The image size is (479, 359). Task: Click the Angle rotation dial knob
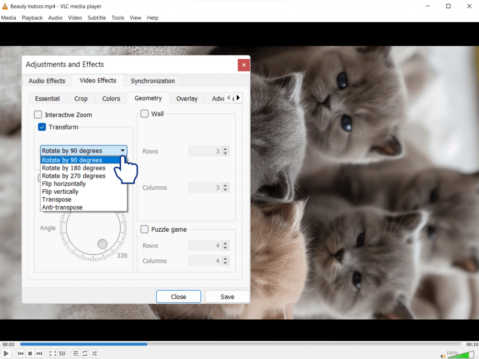[102, 244]
